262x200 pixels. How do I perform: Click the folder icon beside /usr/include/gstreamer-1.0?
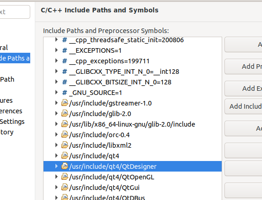click(65, 103)
